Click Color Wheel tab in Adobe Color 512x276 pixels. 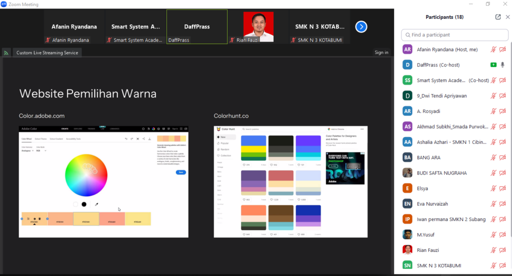pyautogui.click(x=26, y=139)
